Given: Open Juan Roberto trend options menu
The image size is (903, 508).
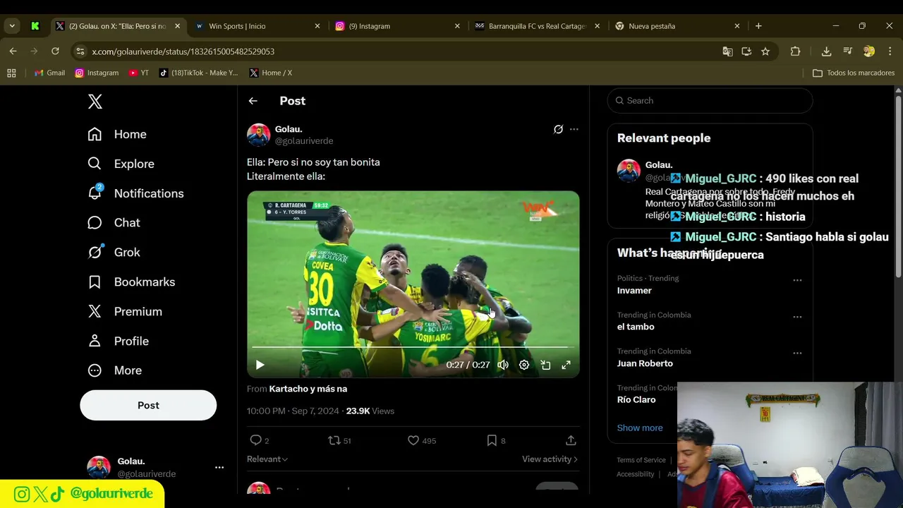Looking at the screenshot, I should pyautogui.click(x=797, y=353).
